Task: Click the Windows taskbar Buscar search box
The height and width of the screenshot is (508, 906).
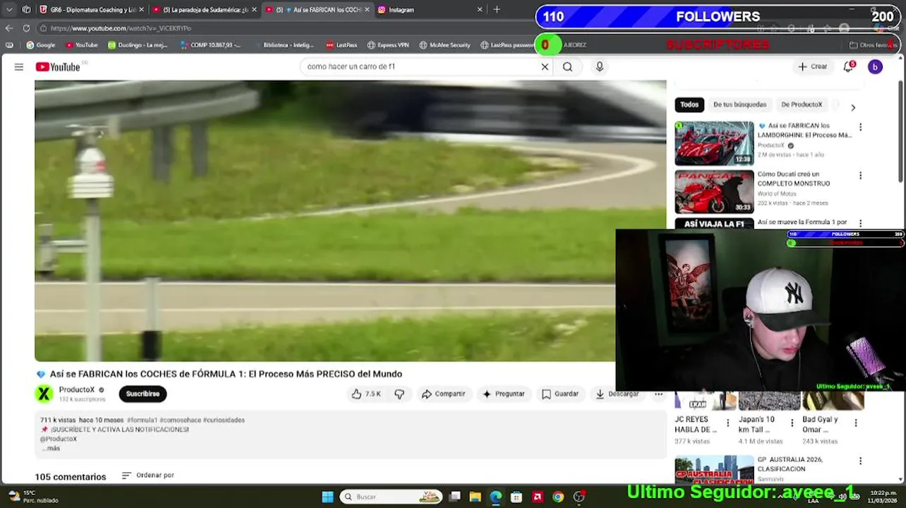Action: [392, 497]
